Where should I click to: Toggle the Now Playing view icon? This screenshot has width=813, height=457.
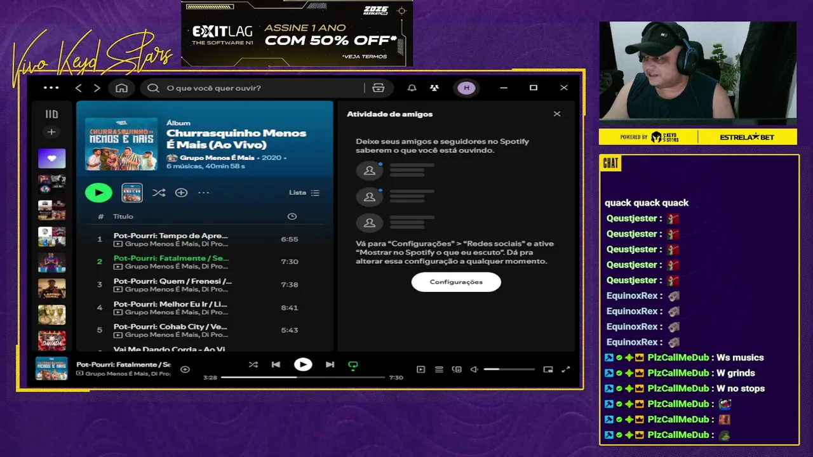pos(420,369)
